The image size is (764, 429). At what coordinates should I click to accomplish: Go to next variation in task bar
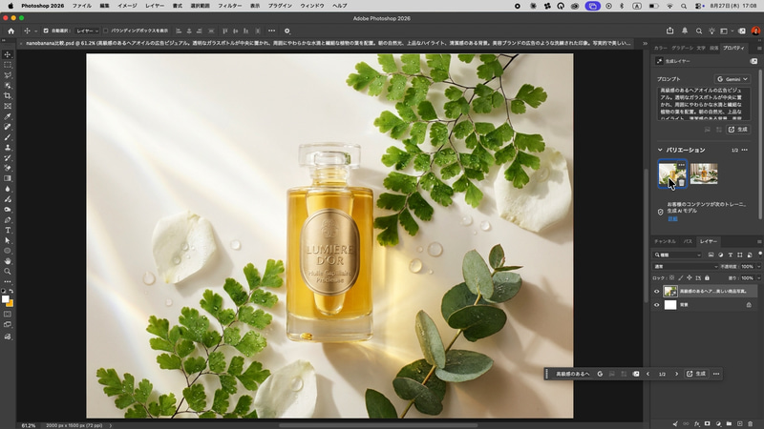click(676, 374)
